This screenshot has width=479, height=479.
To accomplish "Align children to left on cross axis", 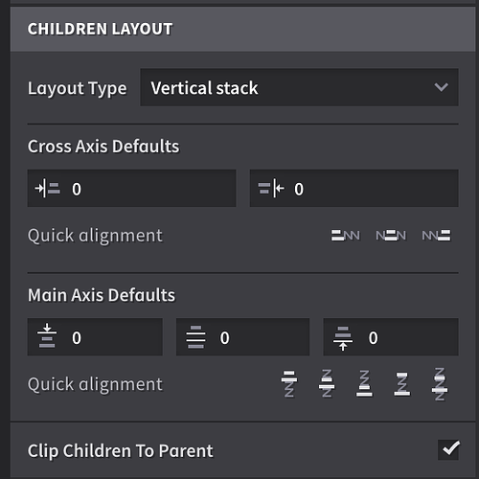I will 346,236.
